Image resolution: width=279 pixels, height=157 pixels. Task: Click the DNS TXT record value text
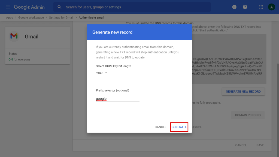[227, 66]
